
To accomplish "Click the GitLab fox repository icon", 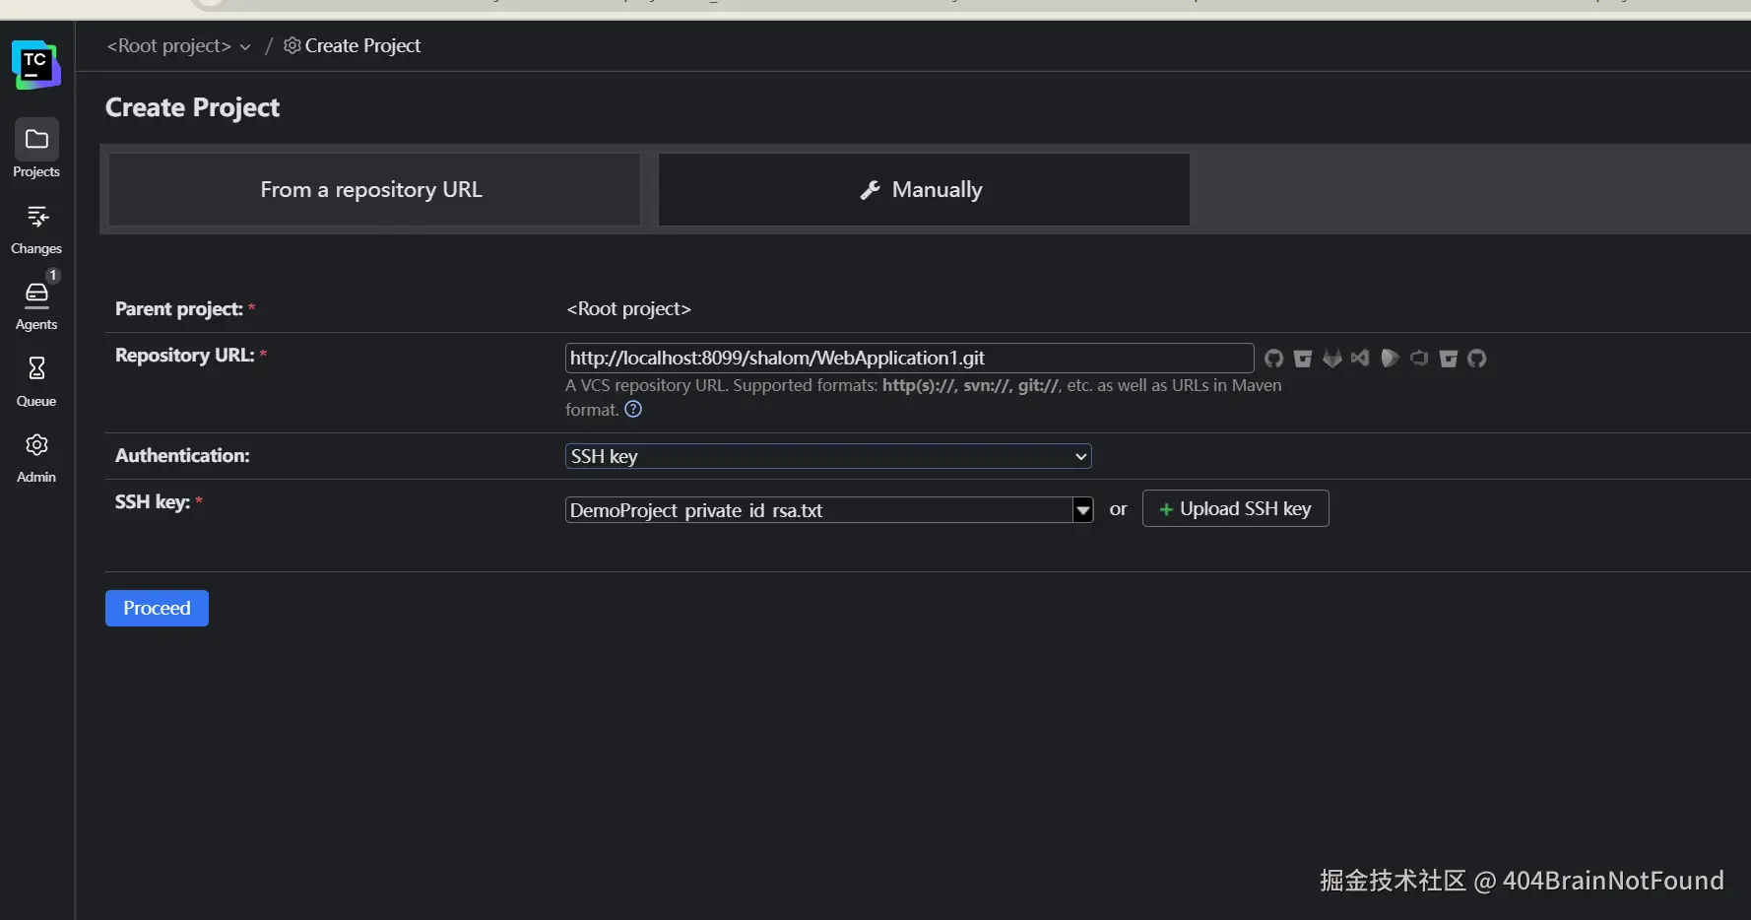I will [1331, 359].
